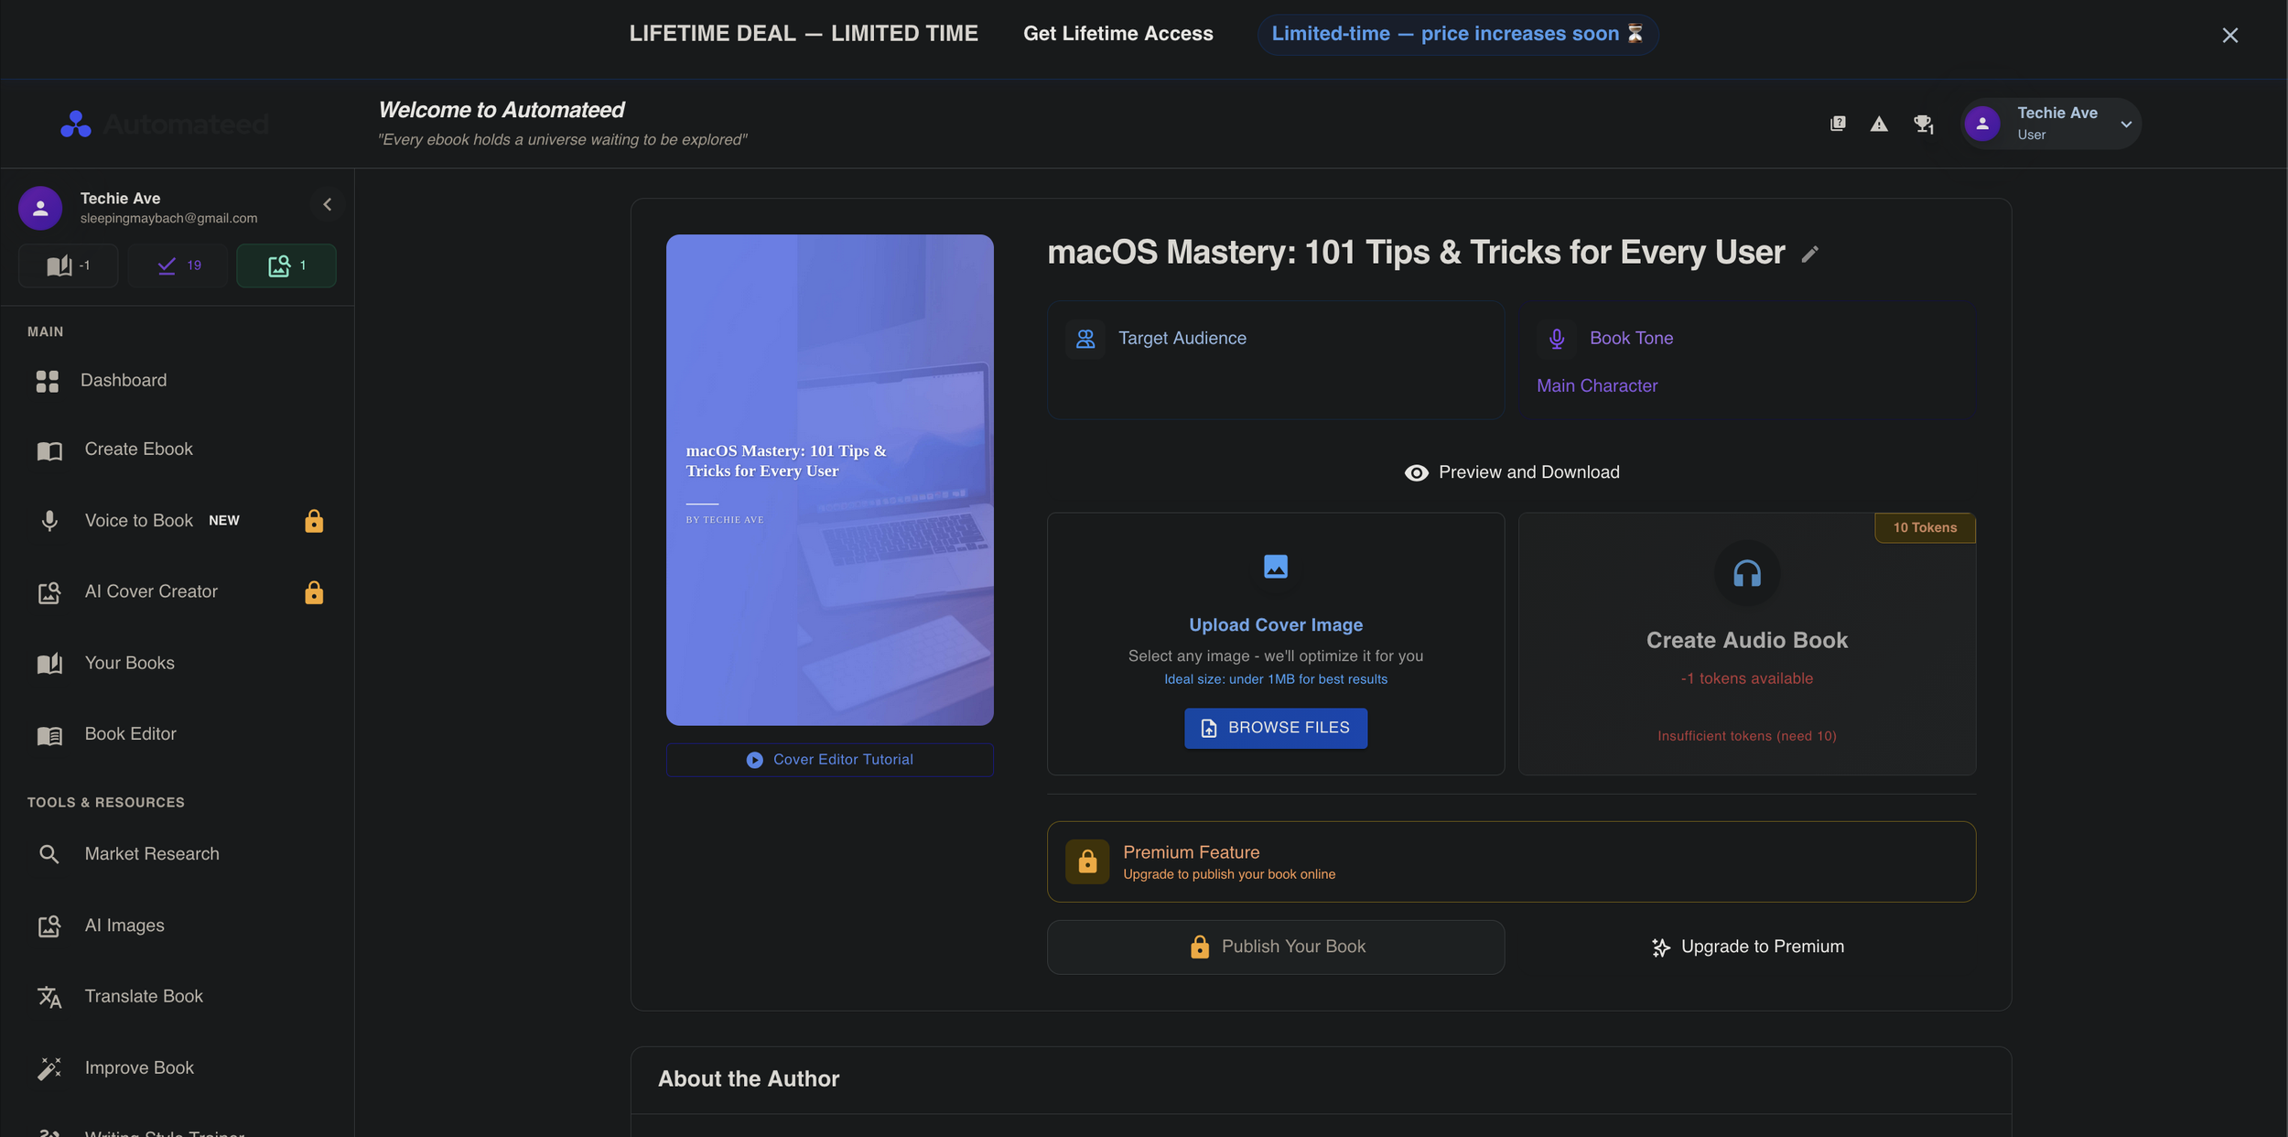Collapse the sidebar with the chevron arrow

(328, 204)
